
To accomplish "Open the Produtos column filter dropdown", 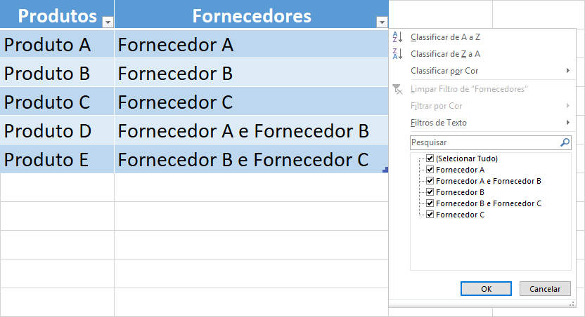I will tap(108, 22).
